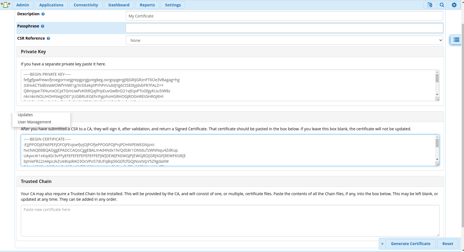This screenshot has width=464, height=252.
Task: Open the language selector icon
Action: tap(430, 5)
